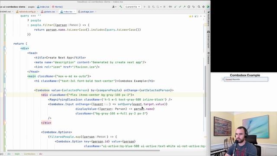Open Search Everywhere magnifier icon
Image resolution: width=277 pixels, height=156 pixels.
click(199, 7)
